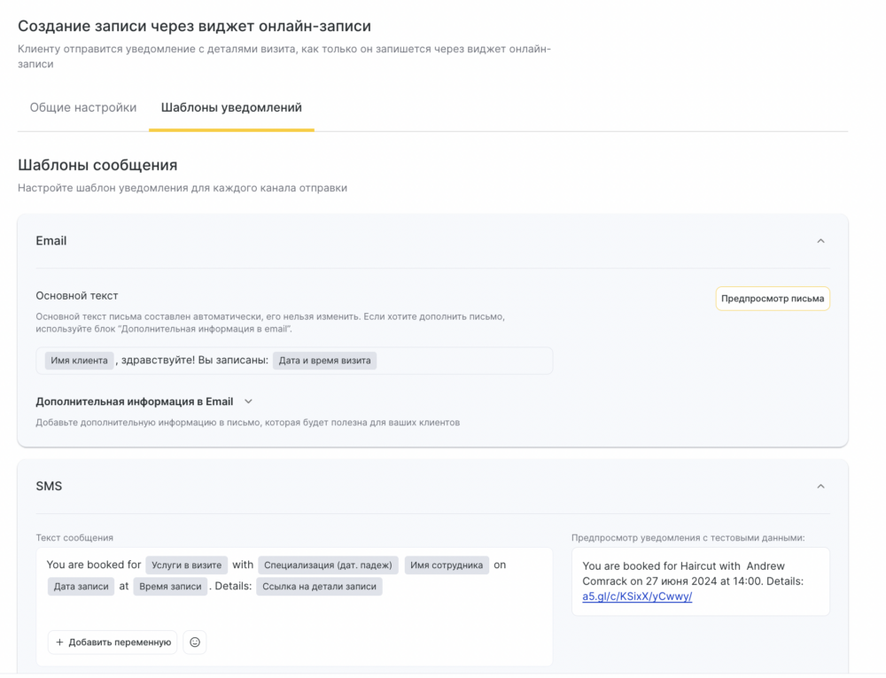886x678 pixels.
Task: Collapse the Email section chevron
Action: pos(820,241)
